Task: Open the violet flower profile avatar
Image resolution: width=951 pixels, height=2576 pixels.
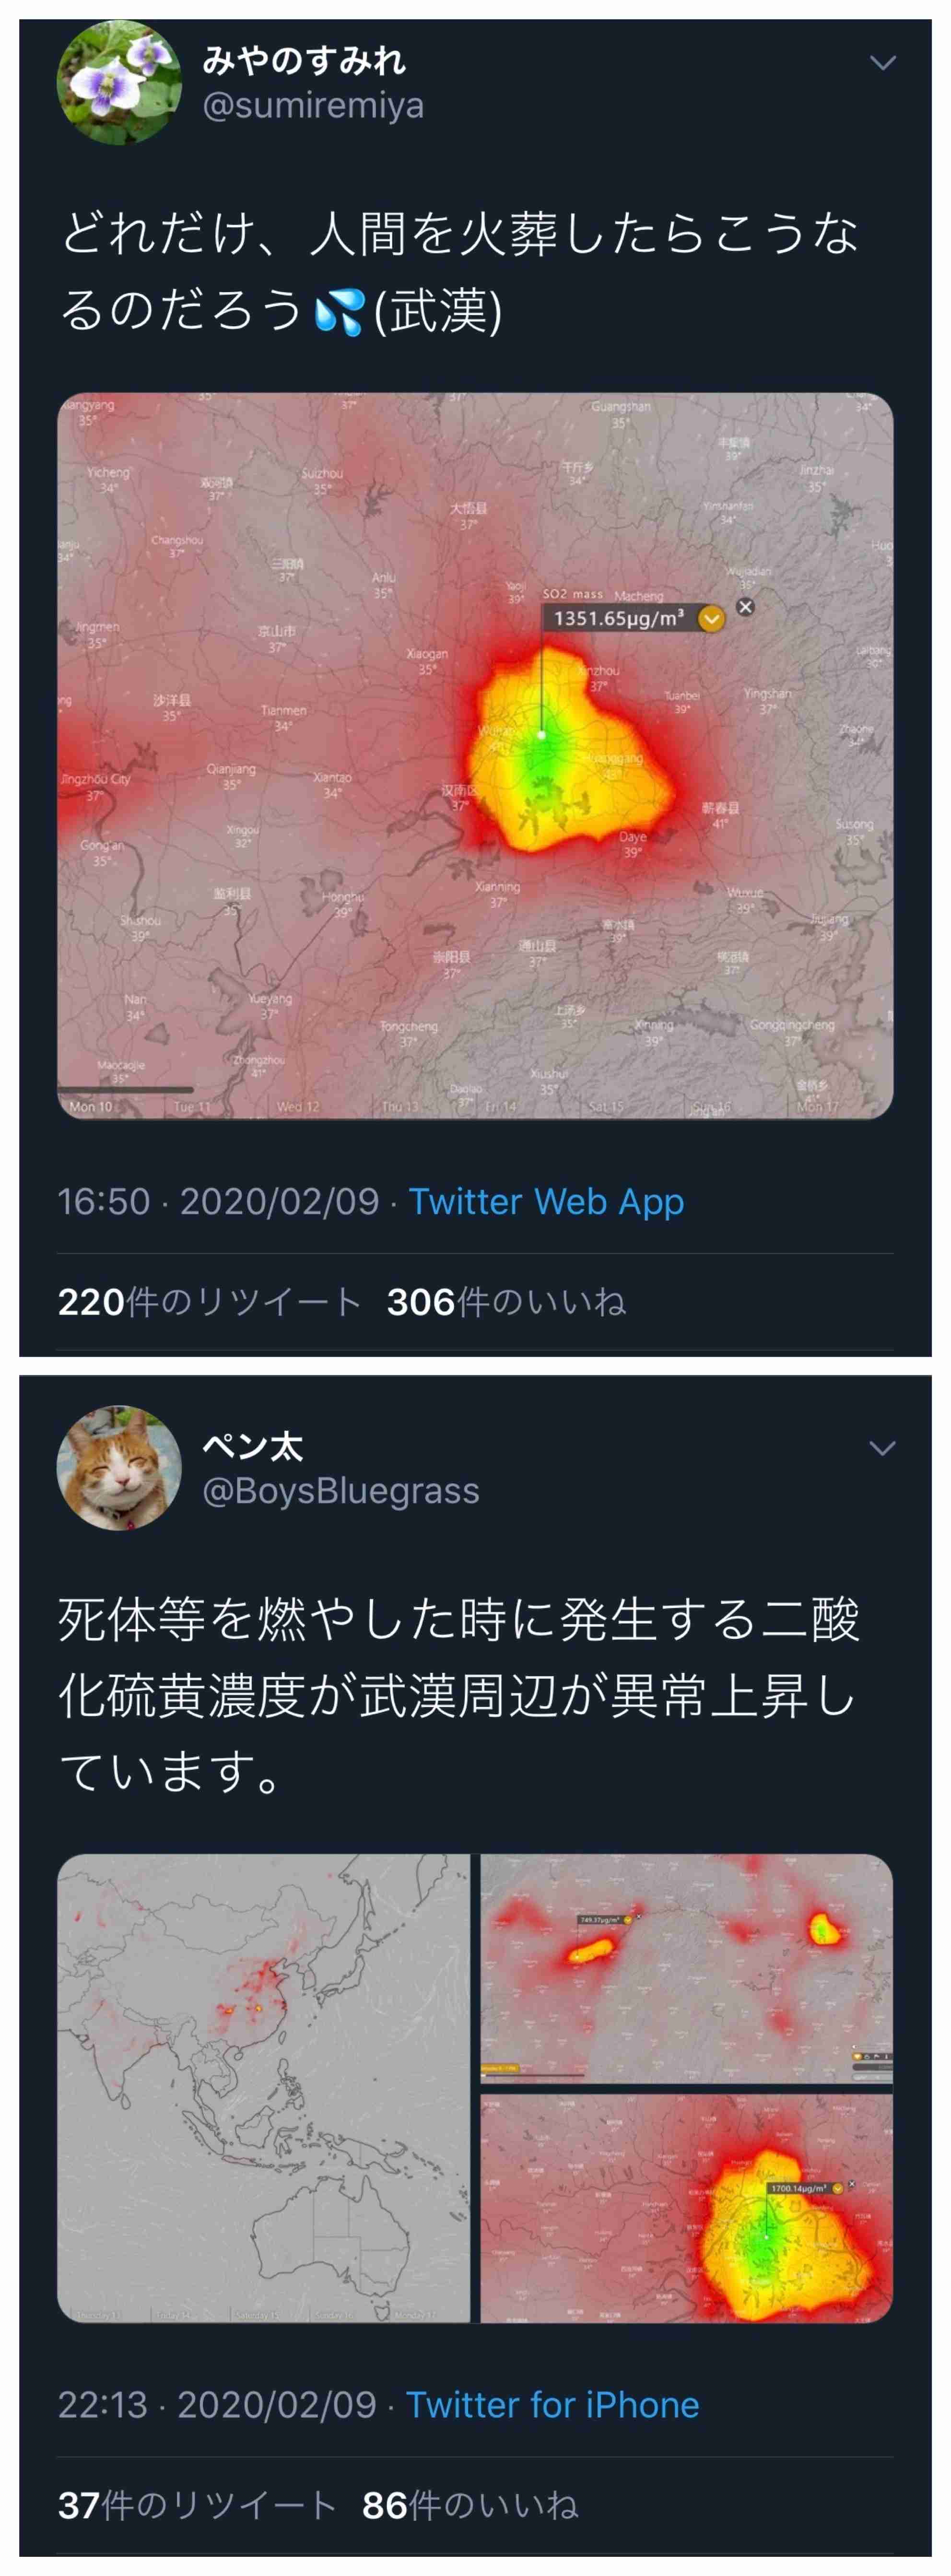Action: [119, 83]
